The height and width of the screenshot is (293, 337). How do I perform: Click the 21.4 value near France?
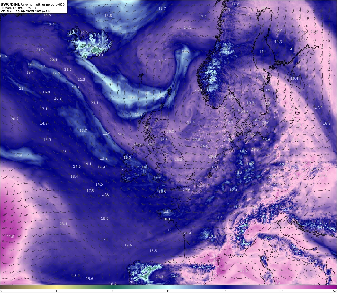tap(187, 233)
